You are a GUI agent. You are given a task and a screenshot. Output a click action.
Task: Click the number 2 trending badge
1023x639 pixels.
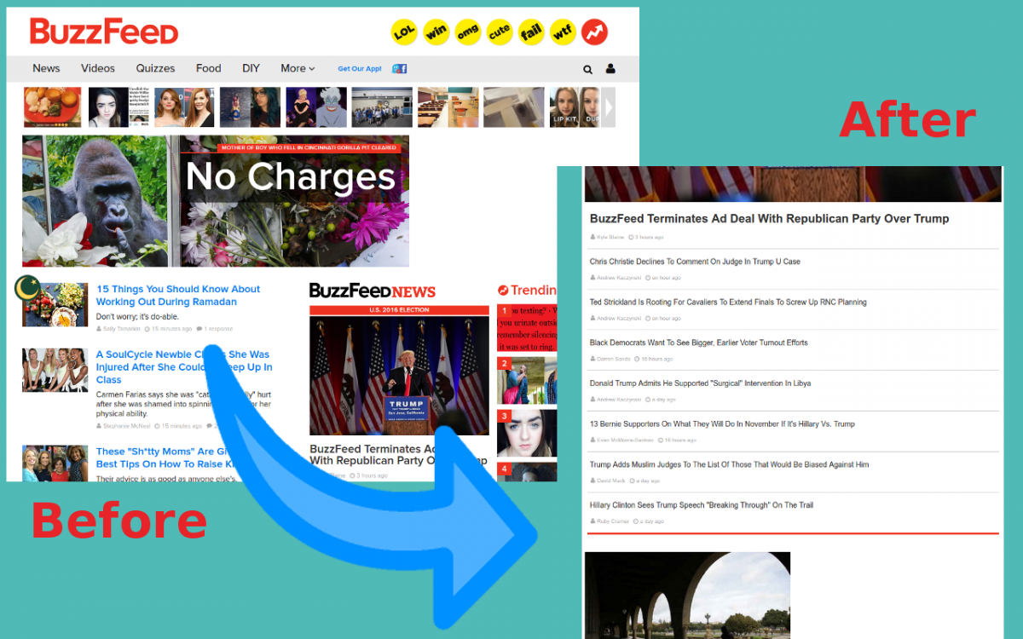pos(504,364)
